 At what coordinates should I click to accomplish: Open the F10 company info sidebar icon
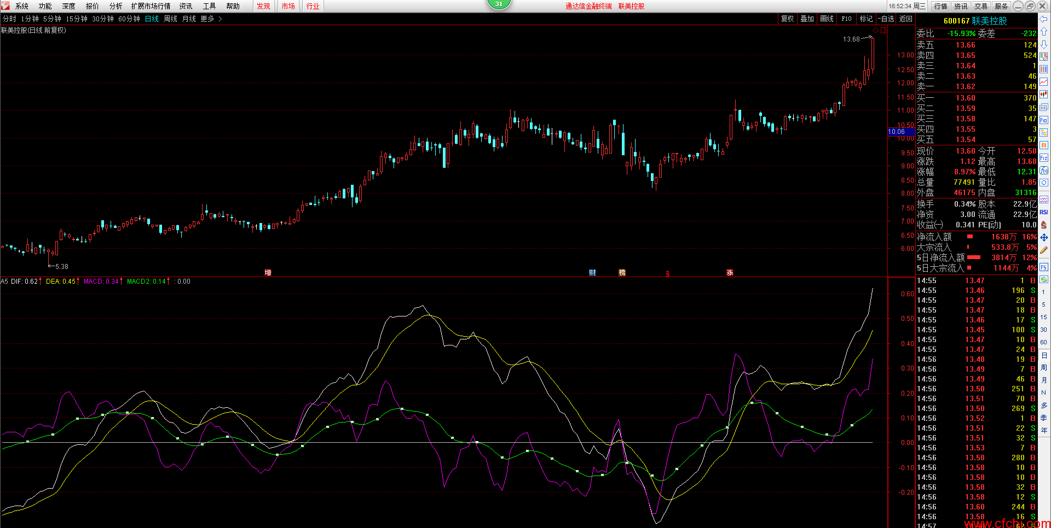[x=1044, y=120]
